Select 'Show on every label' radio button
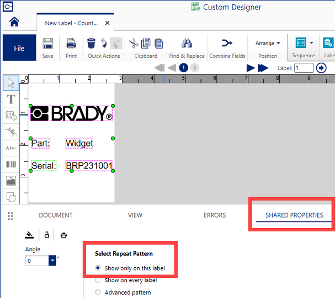This screenshot has width=335, height=298. (x=98, y=280)
